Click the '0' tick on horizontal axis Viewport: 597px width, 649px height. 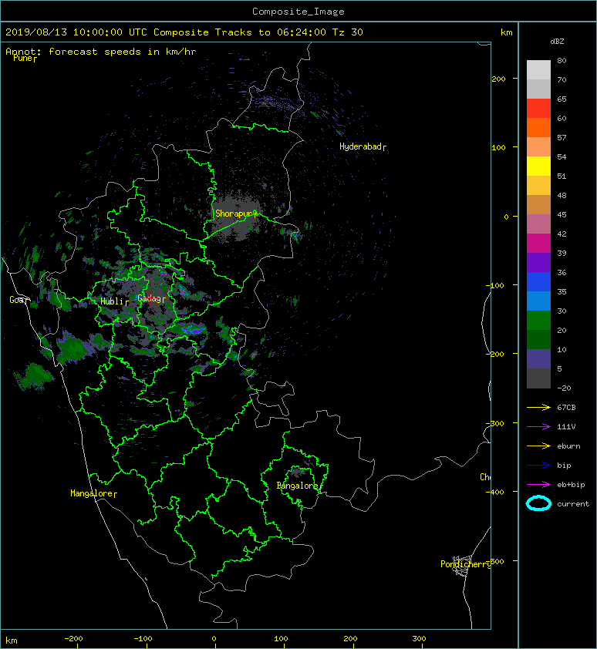coord(214,639)
